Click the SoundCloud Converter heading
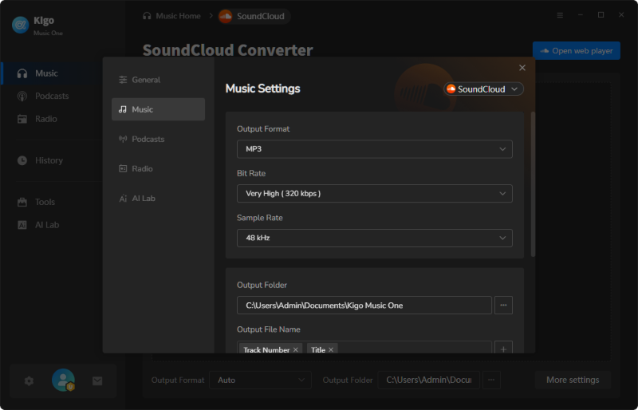Image resolution: width=638 pixels, height=410 pixels. pos(227,50)
